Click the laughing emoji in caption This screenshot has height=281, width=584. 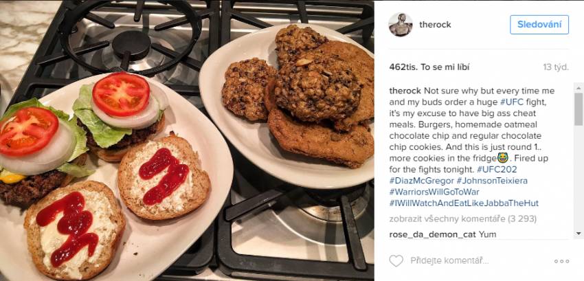[502, 159]
